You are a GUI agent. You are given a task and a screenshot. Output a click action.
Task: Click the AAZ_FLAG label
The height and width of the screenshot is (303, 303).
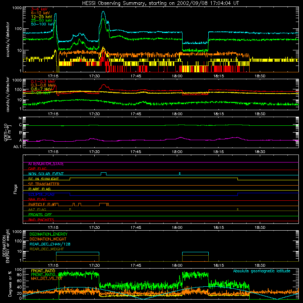pos(37,209)
